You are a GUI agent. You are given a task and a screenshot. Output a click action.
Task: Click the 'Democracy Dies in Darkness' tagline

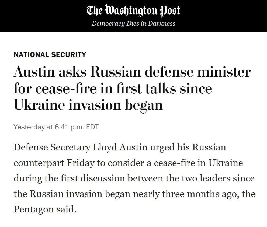click(133, 23)
